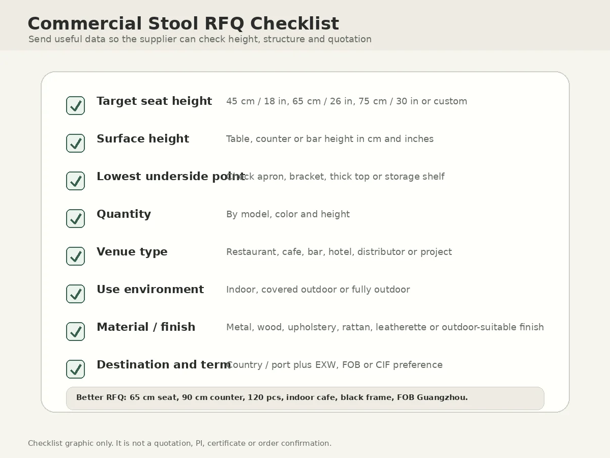Screen dimensions: 610x458
Task: Click the 'Commercial Stool RFQ Checklist' title
Action: click(x=183, y=24)
